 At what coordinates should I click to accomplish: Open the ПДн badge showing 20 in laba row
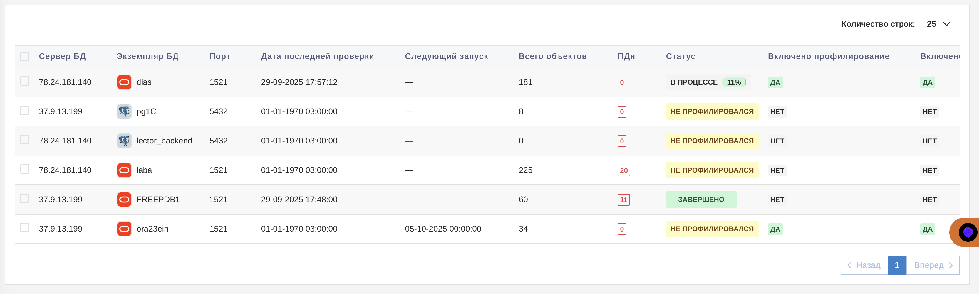623,170
